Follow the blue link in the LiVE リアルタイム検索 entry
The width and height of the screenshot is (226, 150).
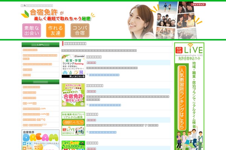coord(103,132)
